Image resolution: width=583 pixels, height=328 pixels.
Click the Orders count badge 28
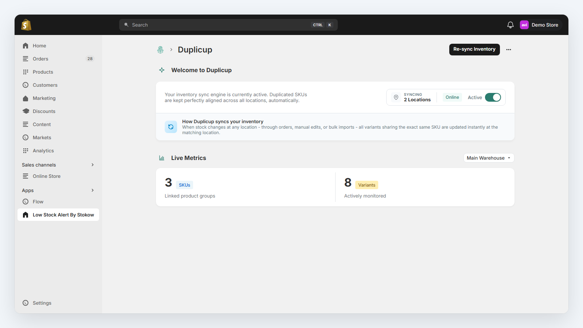(x=90, y=59)
